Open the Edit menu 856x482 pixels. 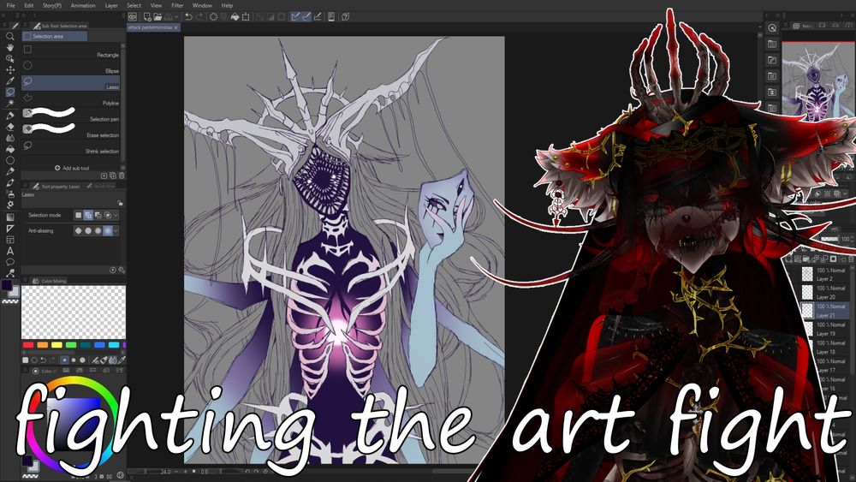(29, 5)
